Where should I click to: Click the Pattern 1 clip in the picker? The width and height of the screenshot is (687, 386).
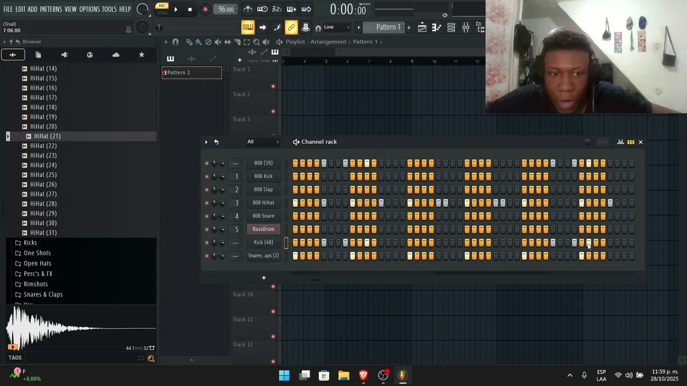point(192,73)
